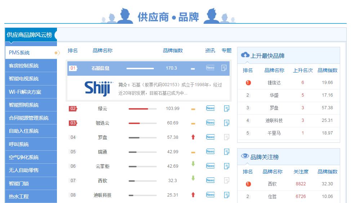Open brand 绿云 in ranking
The image size is (351, 203).
click(x=102, y=109)
